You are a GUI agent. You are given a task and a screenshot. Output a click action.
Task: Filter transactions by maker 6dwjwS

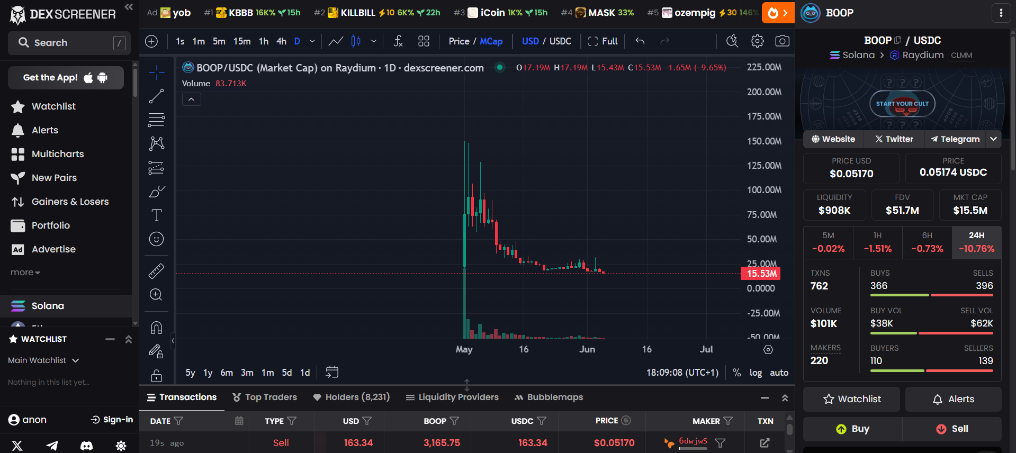pos(720,443)
